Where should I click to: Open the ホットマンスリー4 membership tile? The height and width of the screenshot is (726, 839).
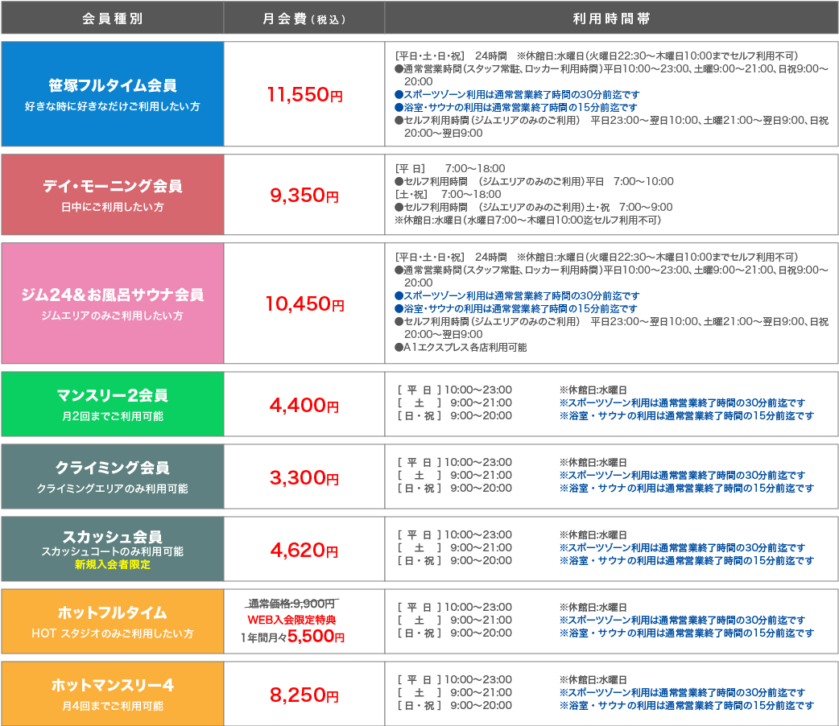click(x=112, y=694)
